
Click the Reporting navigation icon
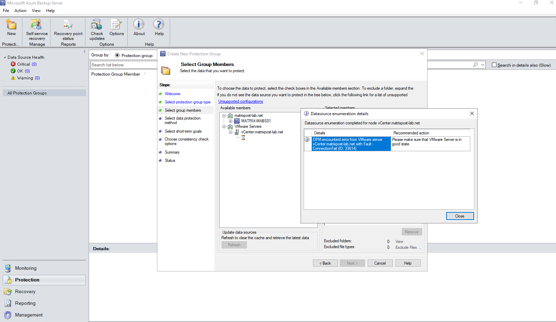(x=8, y=303)
